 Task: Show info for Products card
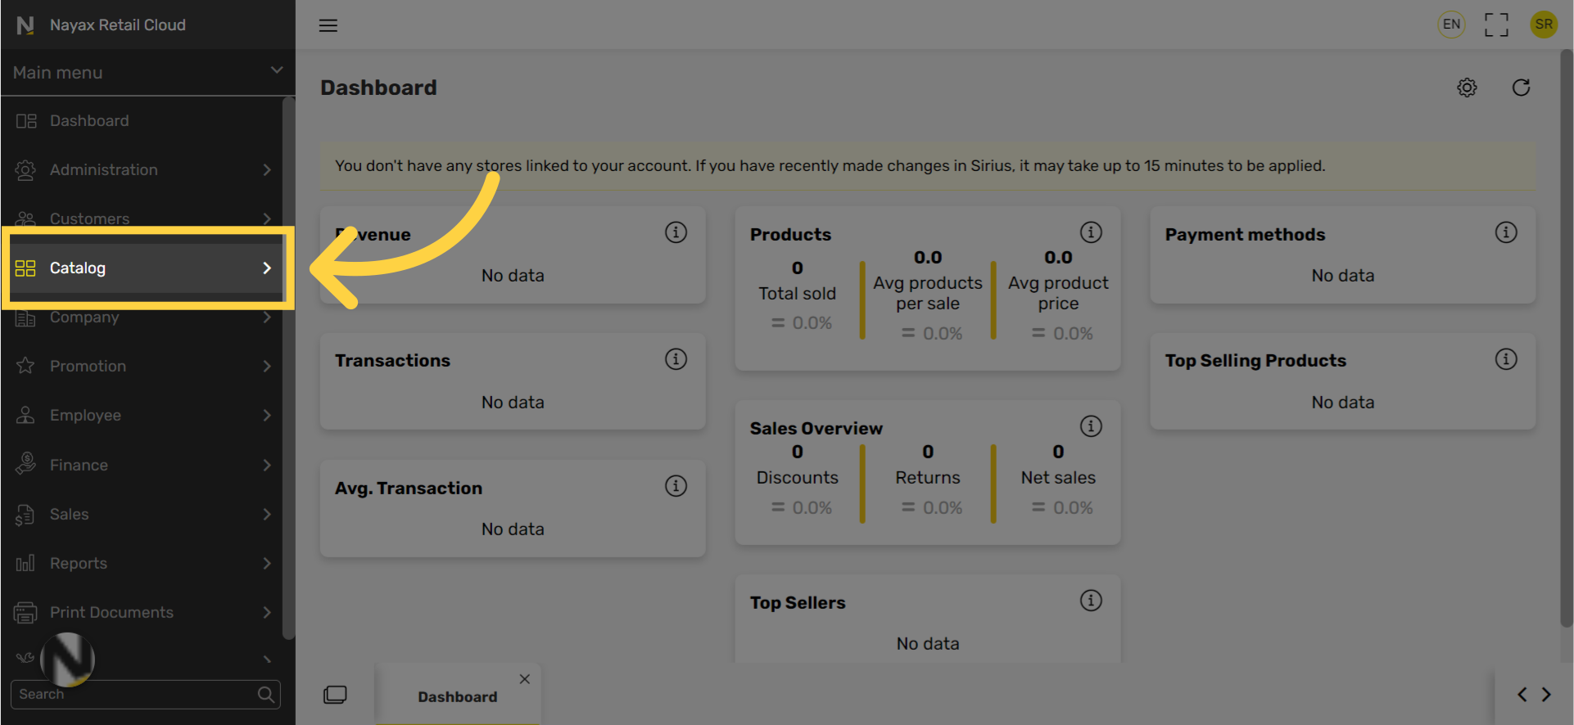point(1091,232)
